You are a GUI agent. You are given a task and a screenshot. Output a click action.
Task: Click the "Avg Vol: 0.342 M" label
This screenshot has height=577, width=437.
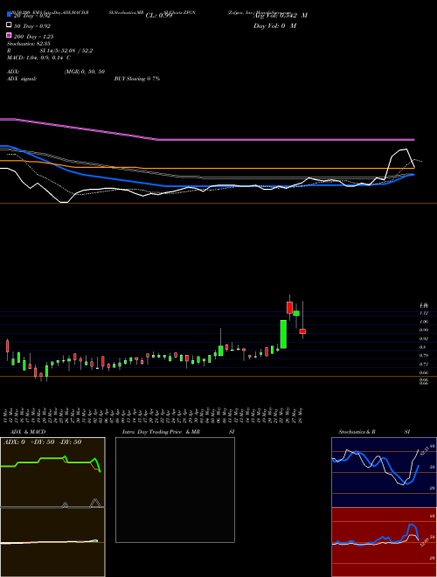281,16
